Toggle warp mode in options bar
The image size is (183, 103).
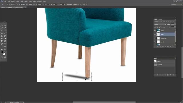81,5
